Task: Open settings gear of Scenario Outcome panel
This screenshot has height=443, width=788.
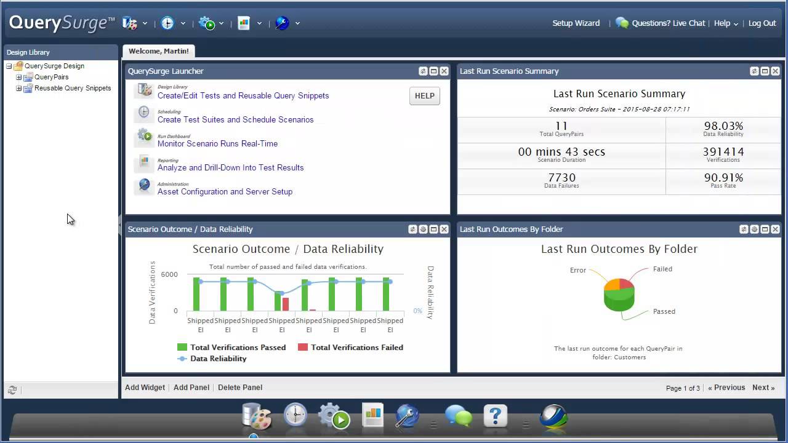Action: pyautogui.click(x=423, y=229)
